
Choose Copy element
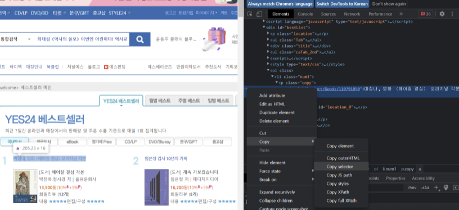341,146
